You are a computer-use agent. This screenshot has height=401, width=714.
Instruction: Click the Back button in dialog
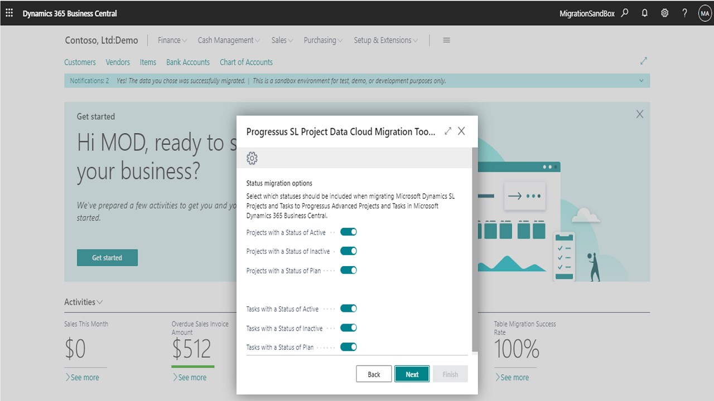click(374, 374)
